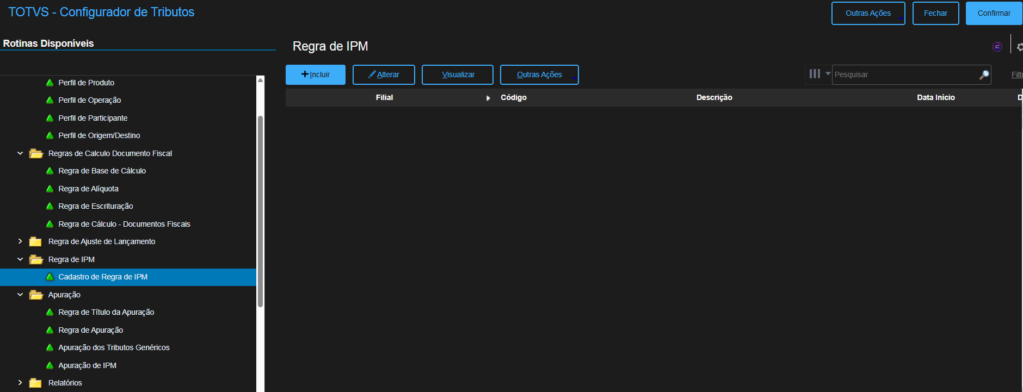This screenshot has width=1023, height=392.
Task: Click the green triangle icon beside Perfil de Produto
Action: (x=50, y=83)
